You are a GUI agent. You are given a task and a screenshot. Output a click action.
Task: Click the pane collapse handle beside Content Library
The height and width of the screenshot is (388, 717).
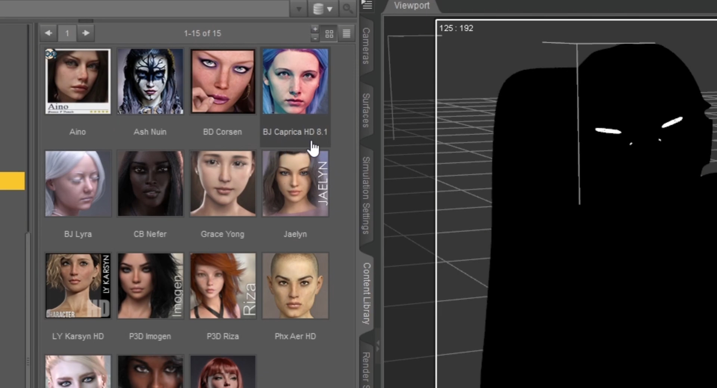[x=378, y=346]
